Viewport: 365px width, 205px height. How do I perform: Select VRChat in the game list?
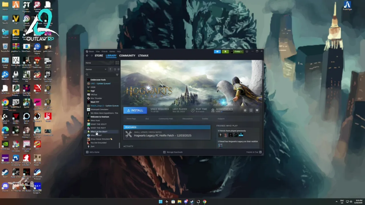[94, 95]
